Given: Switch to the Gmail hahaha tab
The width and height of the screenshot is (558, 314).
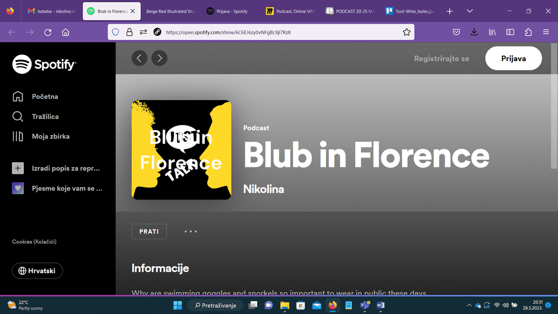Looking at the screenshot, I should [51, 11].
